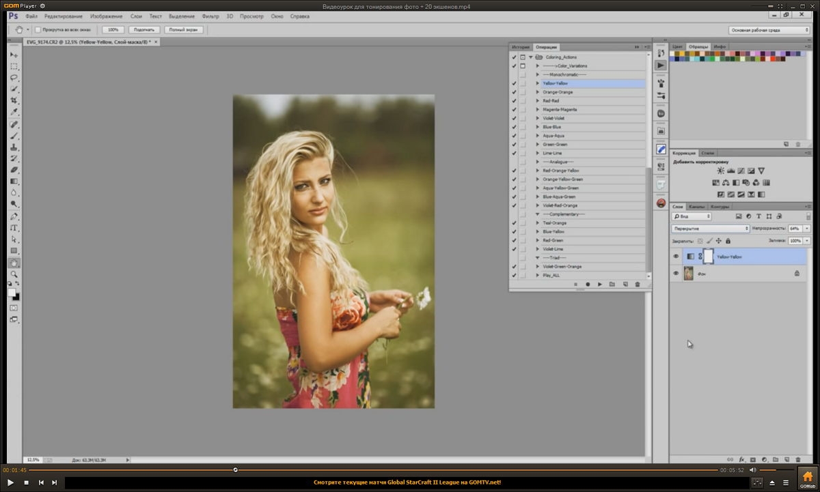Toggle Quick Mask mode icon
Viewport: 820px width, 492px height.
(14, 308)
